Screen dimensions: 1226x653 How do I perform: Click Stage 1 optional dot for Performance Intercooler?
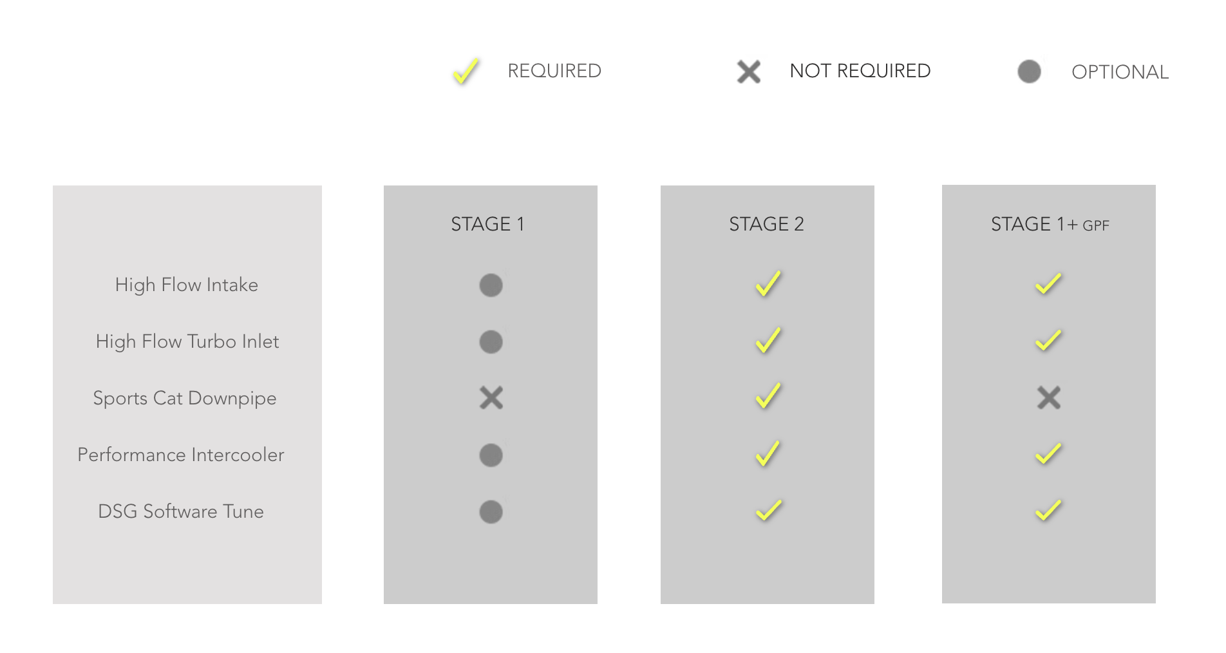(x=491, y=455)
